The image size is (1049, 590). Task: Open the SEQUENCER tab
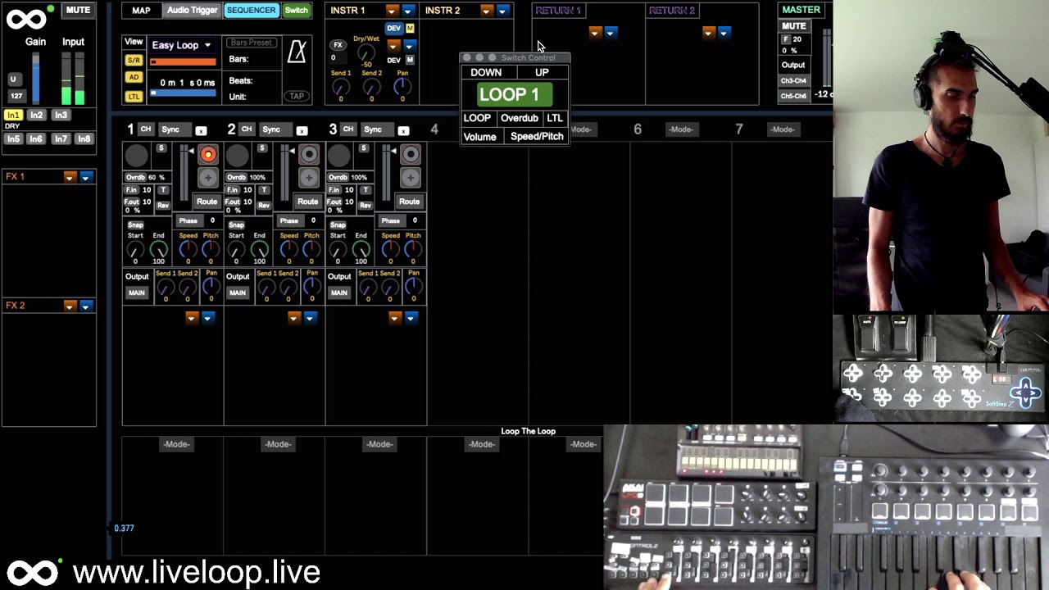252,11
